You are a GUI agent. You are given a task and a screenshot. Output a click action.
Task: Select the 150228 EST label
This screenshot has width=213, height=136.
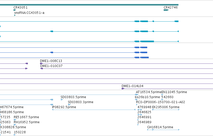click(20, 132)
